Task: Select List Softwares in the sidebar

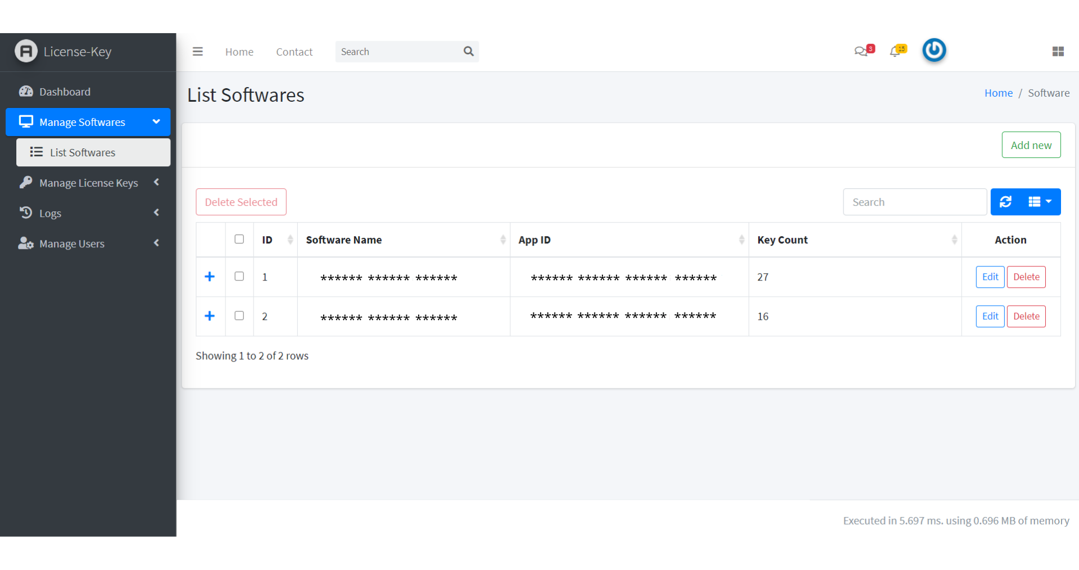Action: [x=83, y=152]
